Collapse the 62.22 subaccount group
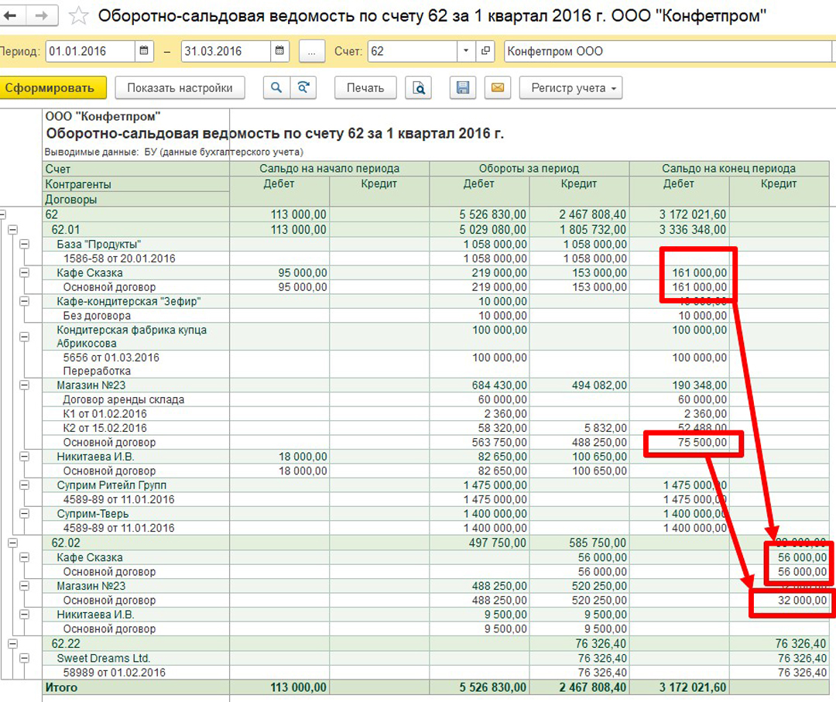Screen dimensions: 836x702 click(x=12, y=643)
